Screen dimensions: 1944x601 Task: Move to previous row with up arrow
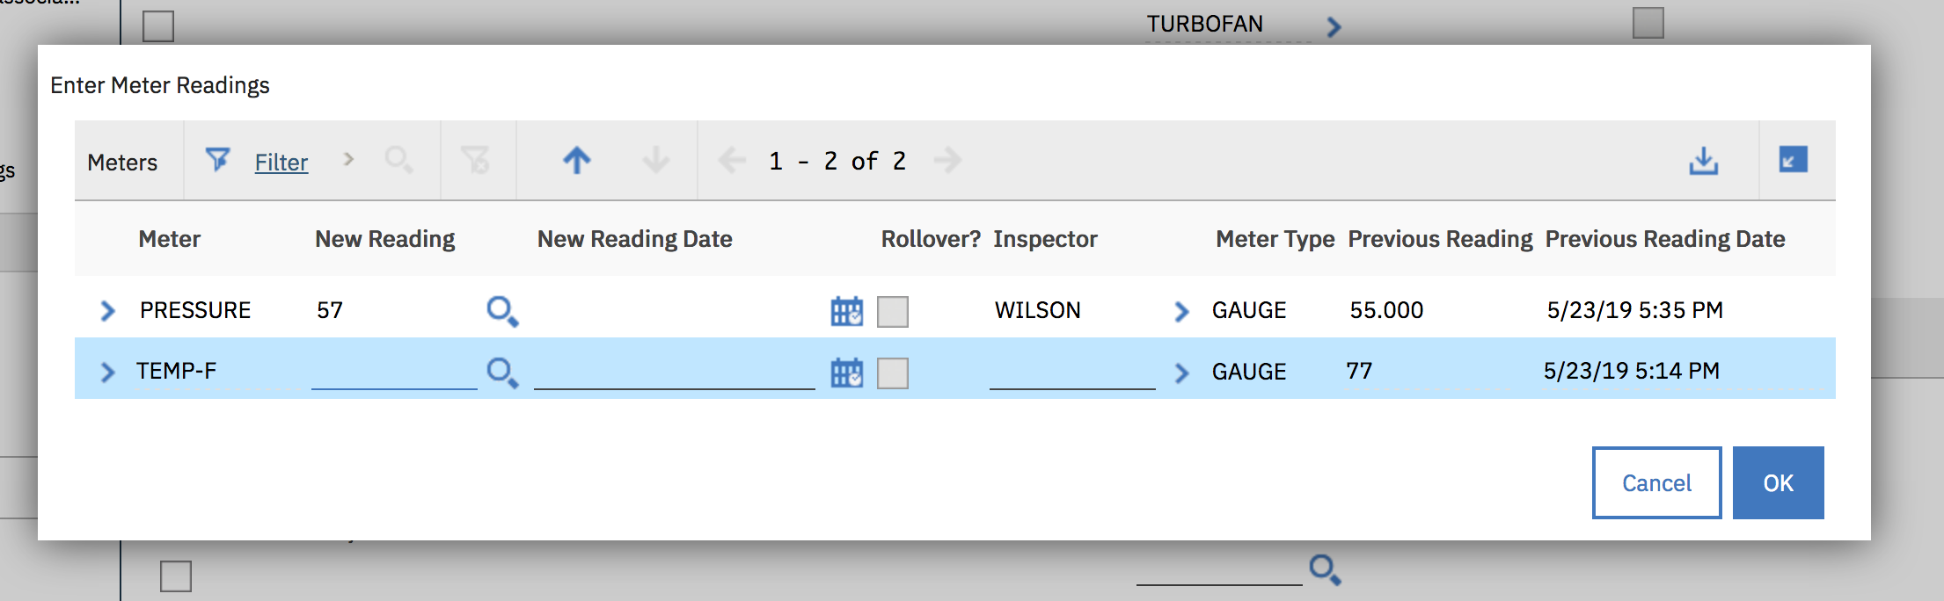[x=577, y=160]
